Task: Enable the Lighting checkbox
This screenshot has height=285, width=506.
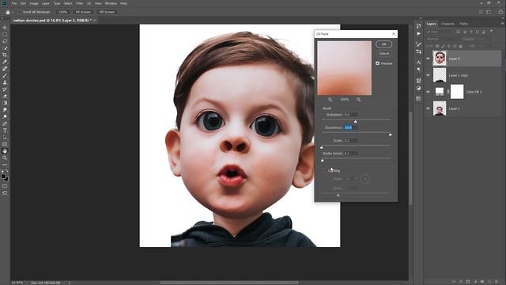Action: [325, 171]
